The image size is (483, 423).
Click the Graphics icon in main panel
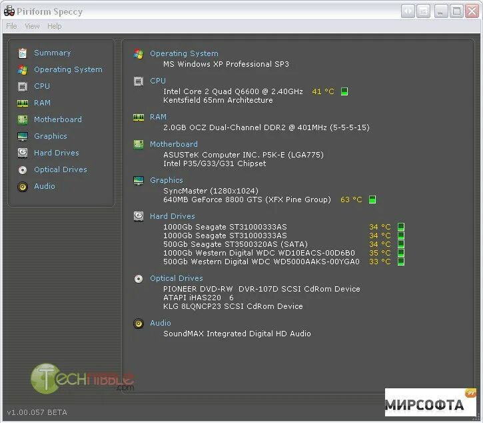pyautogui.click(x=139, y=181)
